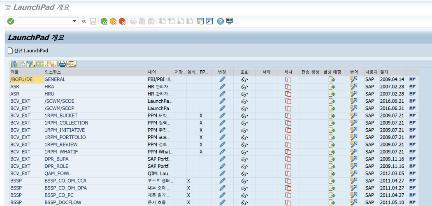Click the 일자 column header

(393, 72)
